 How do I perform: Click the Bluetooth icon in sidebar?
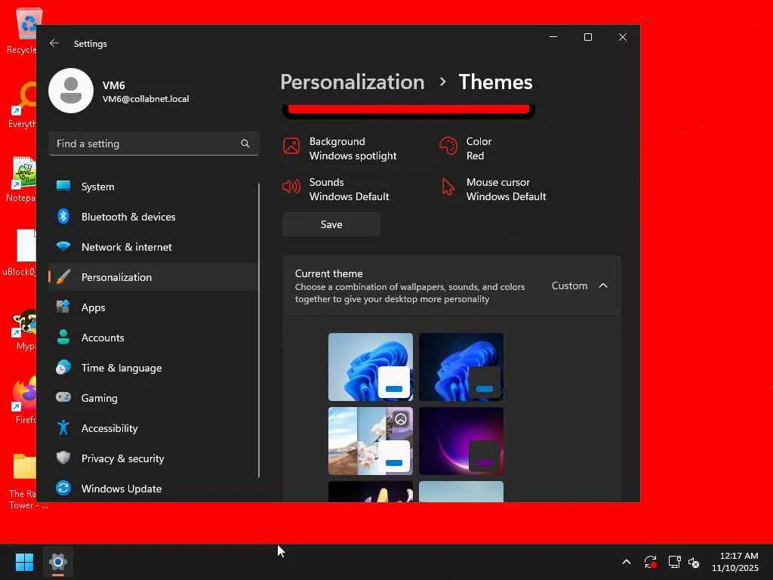[63, 216]
